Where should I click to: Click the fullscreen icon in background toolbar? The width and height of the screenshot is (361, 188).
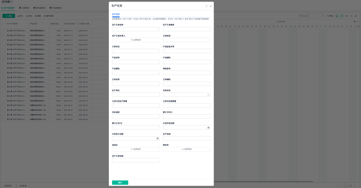[356, 16]
